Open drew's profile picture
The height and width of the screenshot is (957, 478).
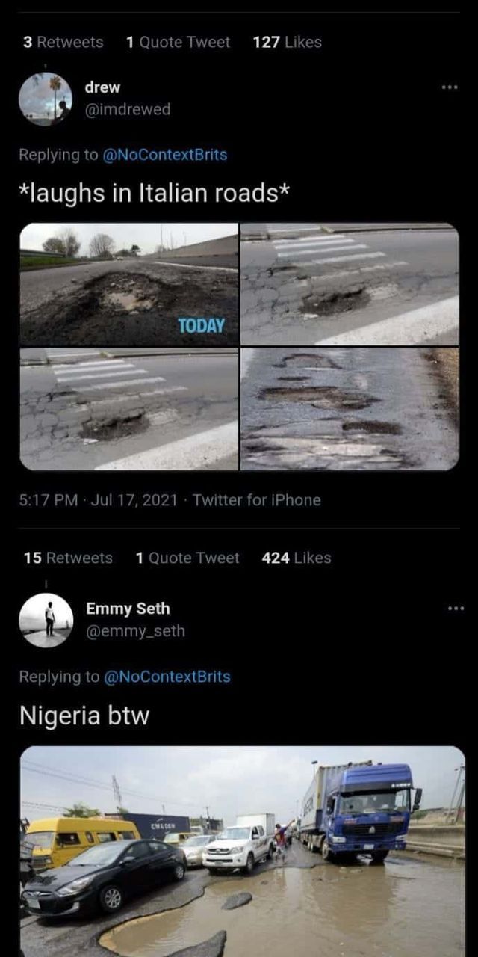[x=46, y=99]
